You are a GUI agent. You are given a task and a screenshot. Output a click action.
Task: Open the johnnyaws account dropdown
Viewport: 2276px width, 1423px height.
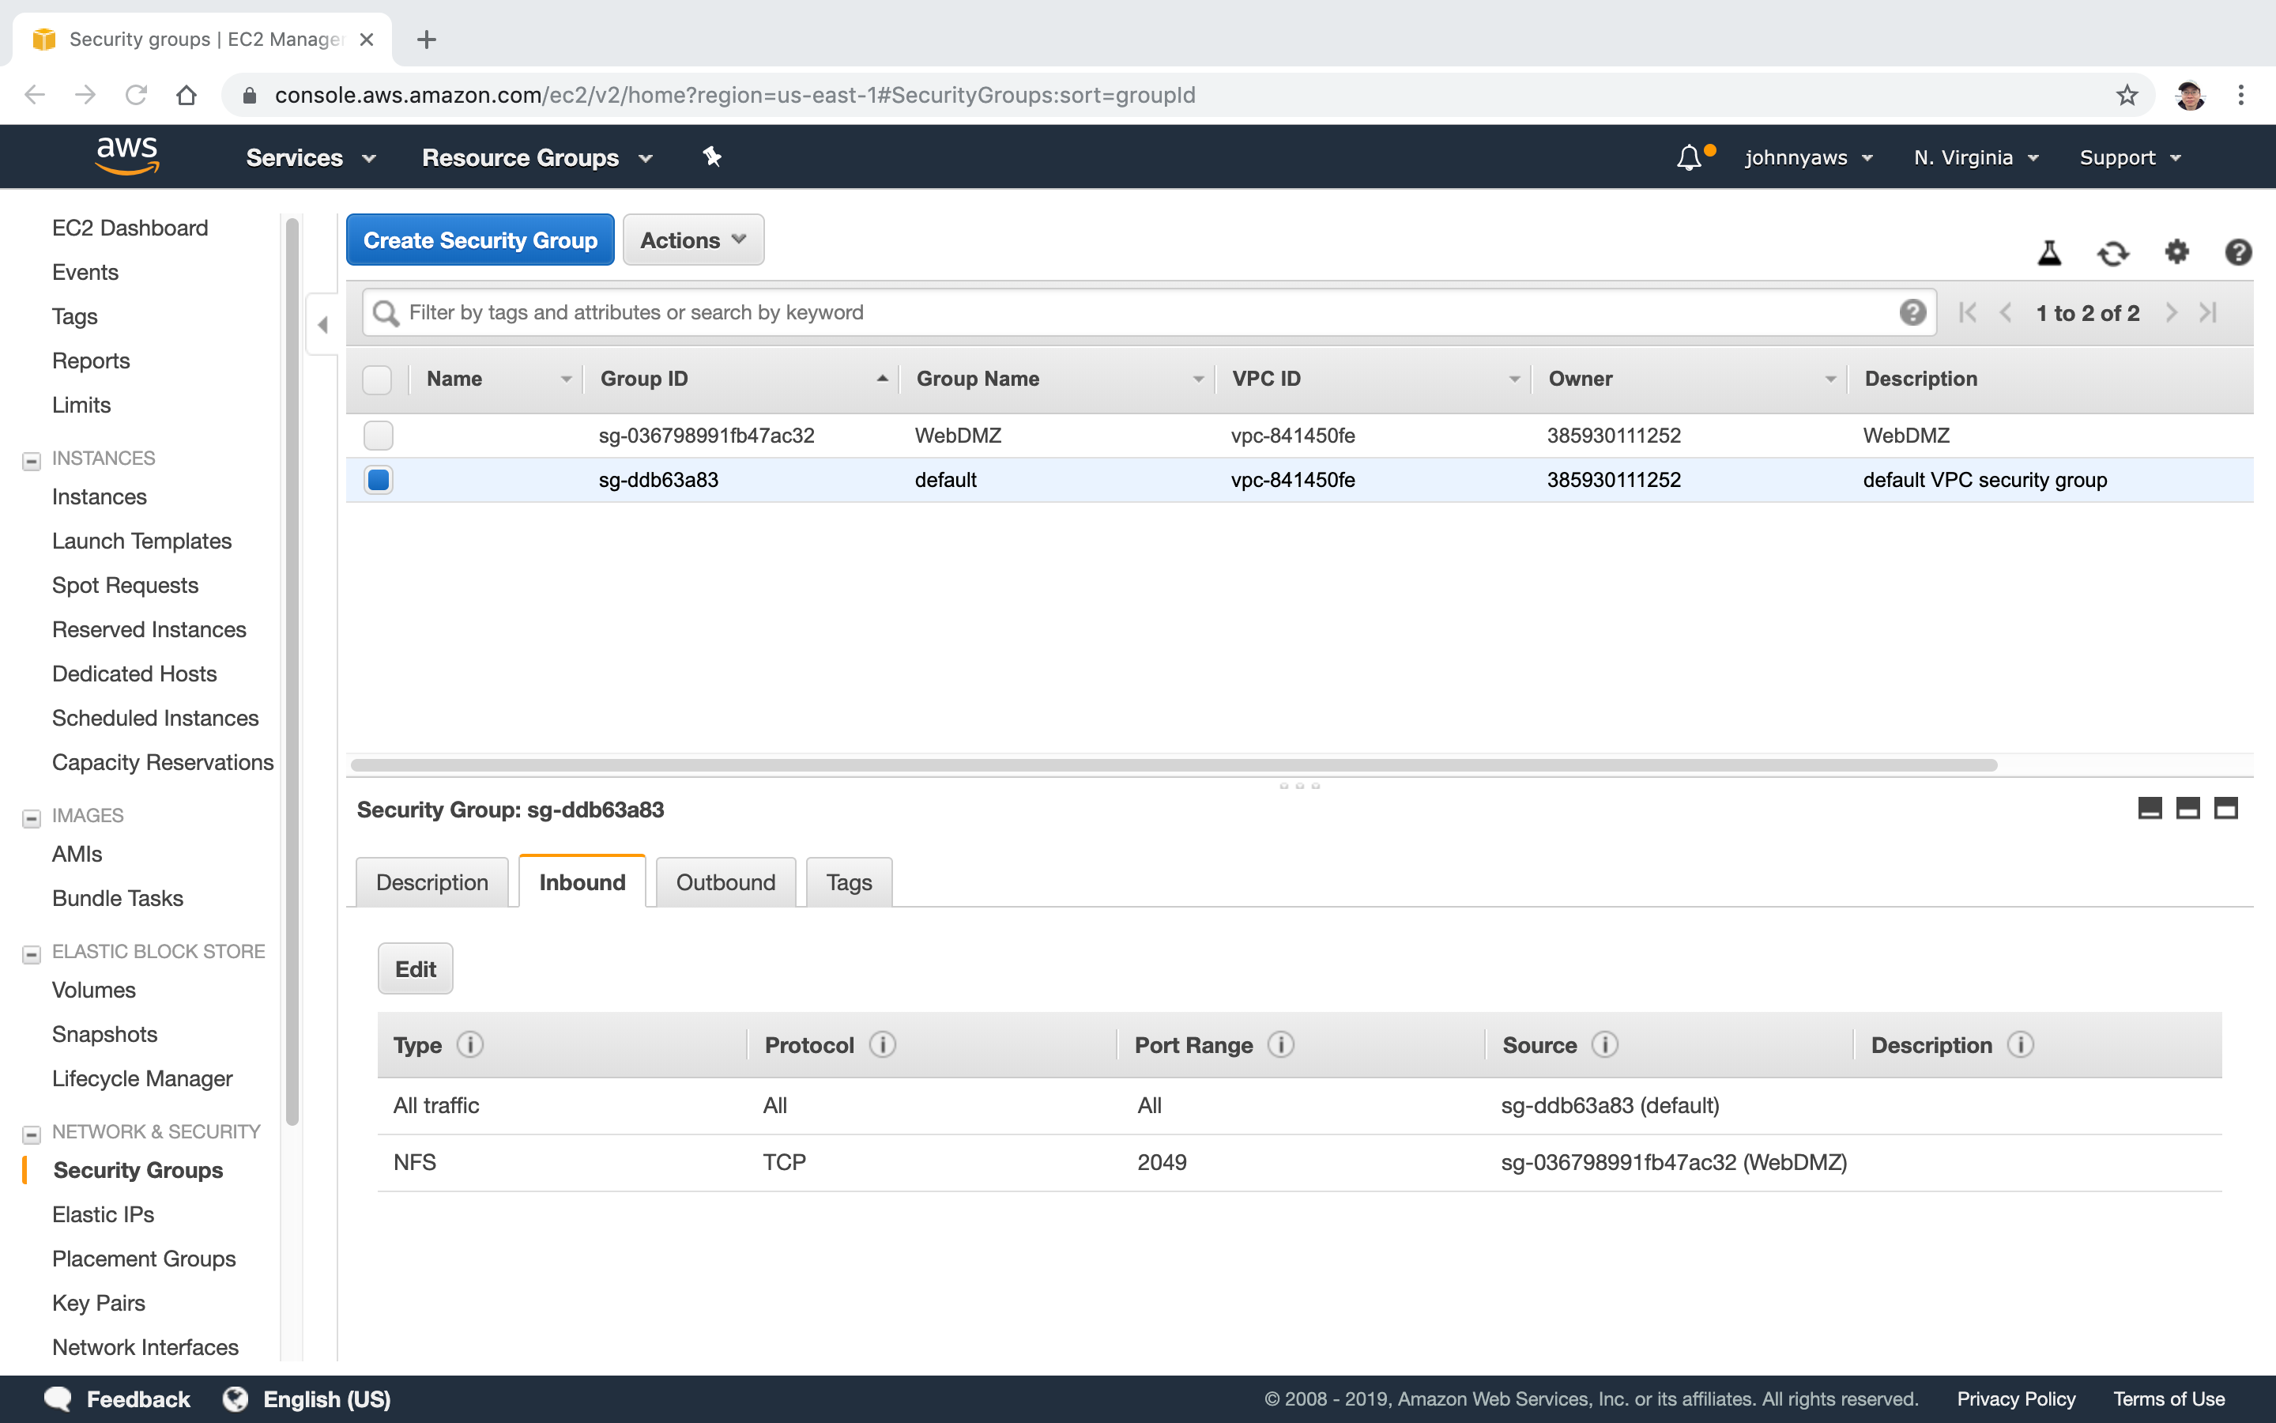coord(1809,157)
